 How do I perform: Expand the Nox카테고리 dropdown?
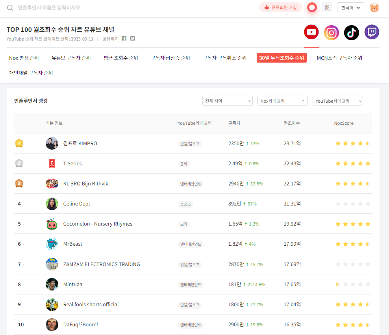[x=283, y=101]
